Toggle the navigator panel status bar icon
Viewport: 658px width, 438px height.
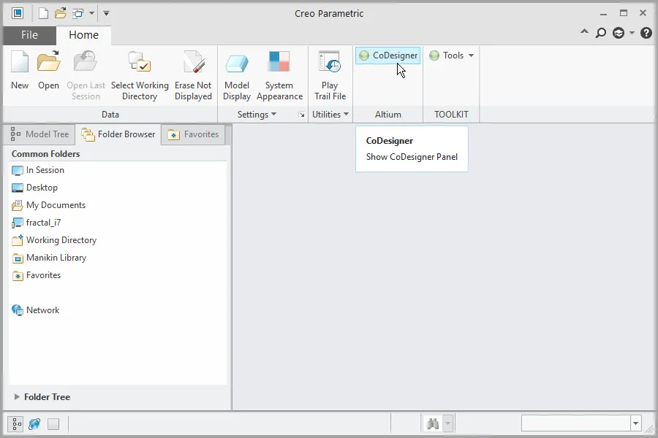(16, 424)
